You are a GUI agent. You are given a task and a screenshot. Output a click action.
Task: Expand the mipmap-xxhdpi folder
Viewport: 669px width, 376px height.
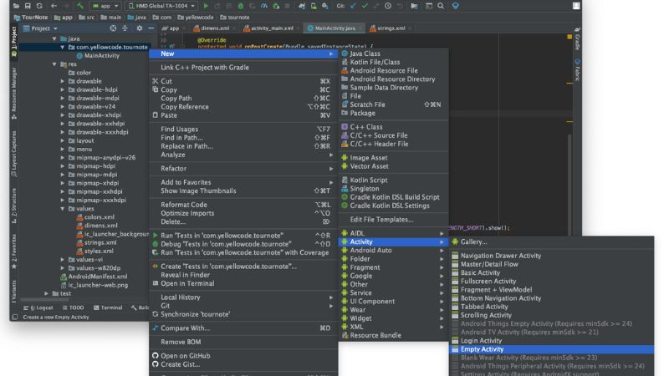pos(63,191)
